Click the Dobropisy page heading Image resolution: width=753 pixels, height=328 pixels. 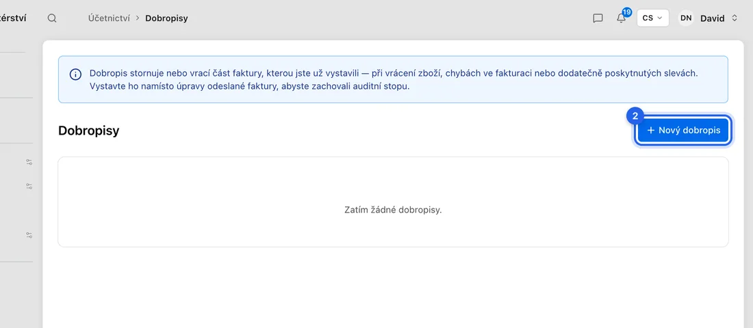pyautogui.click(x=89, y=131)
